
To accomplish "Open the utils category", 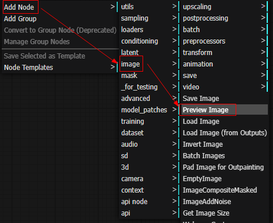I will (x=149, y=7).
